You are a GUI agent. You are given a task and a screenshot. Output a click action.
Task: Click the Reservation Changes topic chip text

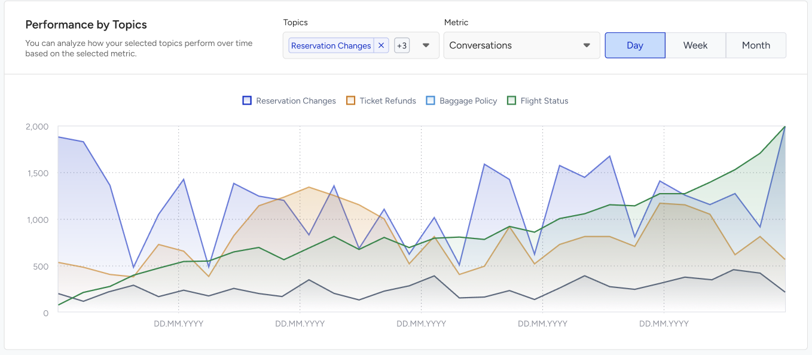pos(331,45)
